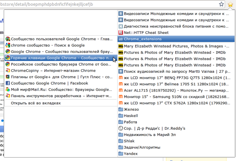Click Chrome icon beside Сообщество пользователей Google Chrome - Глав
This screenshot has height=161, width=236.
pos(8,39)
